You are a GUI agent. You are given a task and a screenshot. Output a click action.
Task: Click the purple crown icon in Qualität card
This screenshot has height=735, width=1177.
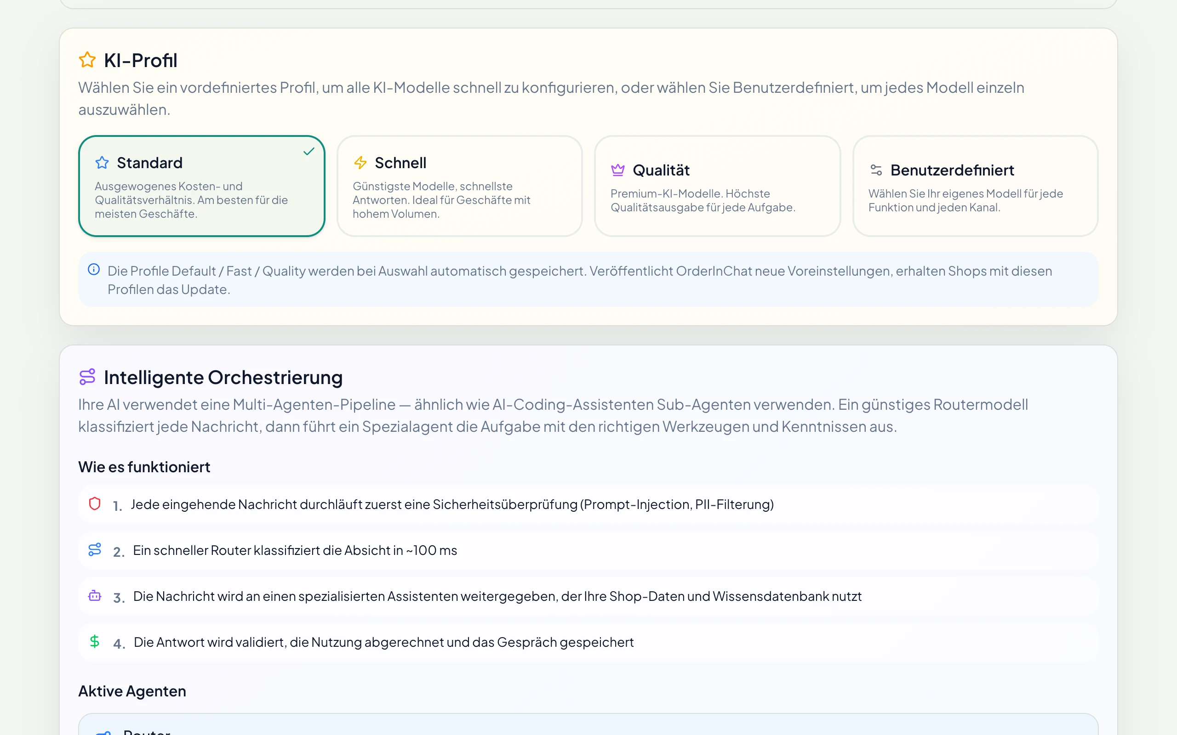pos(617,170)
